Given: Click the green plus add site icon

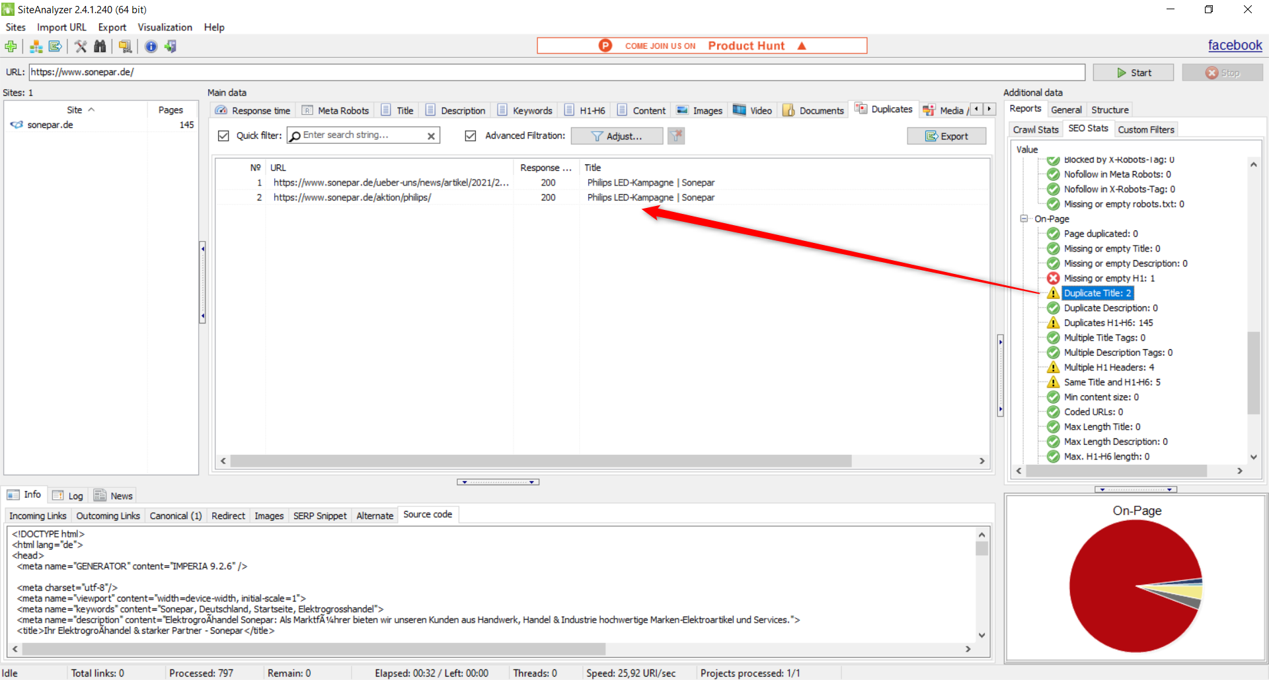Looking at the screenshot, I should click(x=11, y=46).
